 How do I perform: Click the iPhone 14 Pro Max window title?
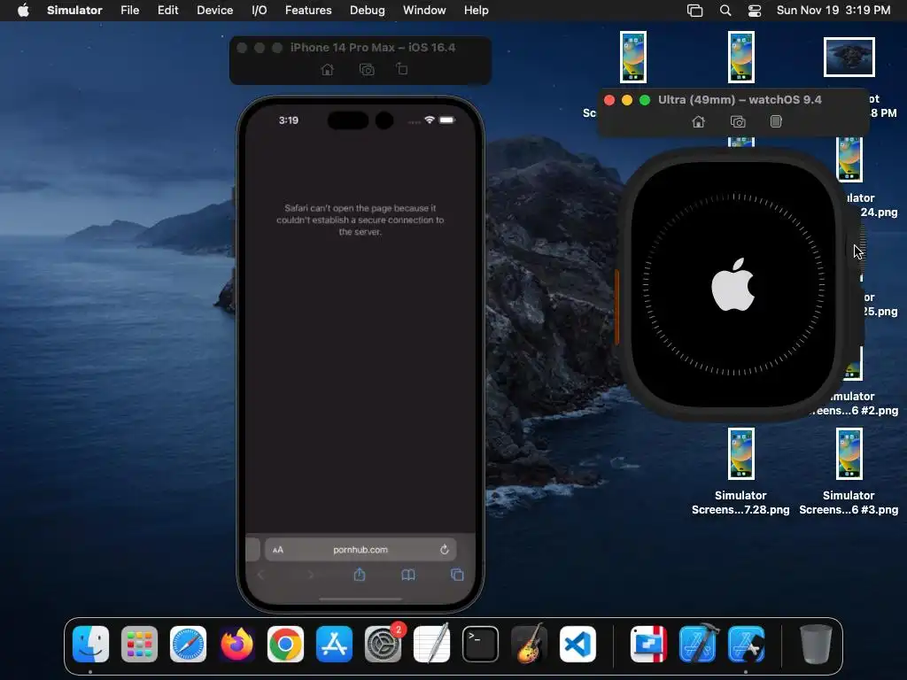373,48
